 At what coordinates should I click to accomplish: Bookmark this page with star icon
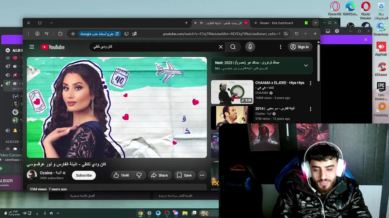click(x=73, y=34)
